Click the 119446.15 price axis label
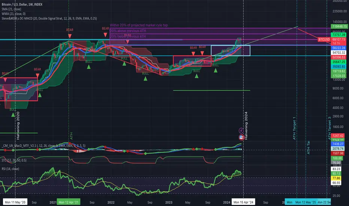Image resolution: width=349 pixels, height=206 pixels. [x=339, y=26]
